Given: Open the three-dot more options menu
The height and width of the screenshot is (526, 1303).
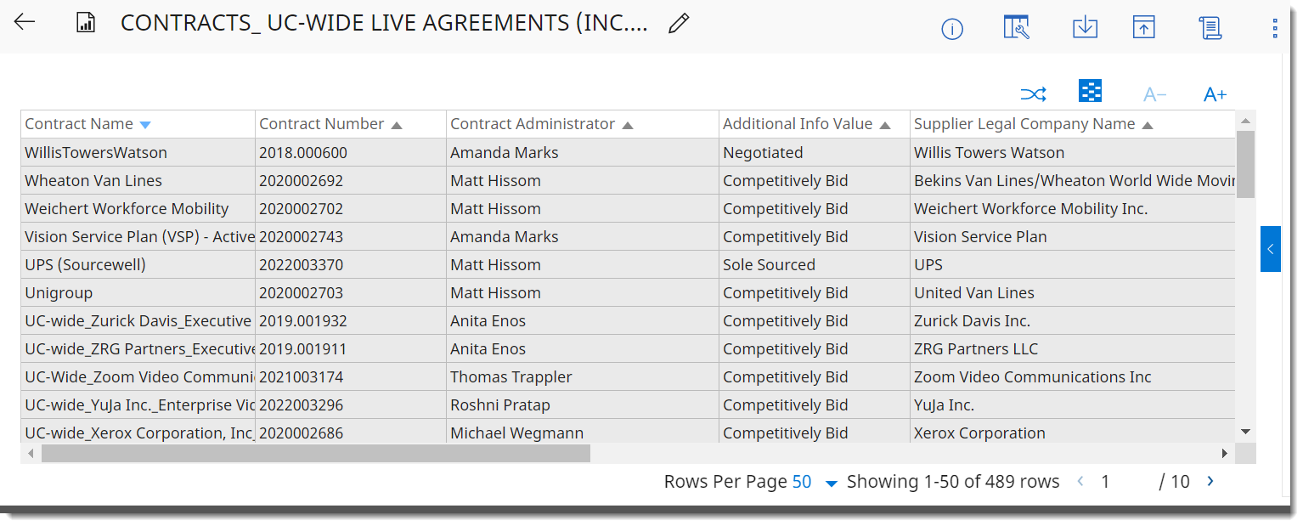Looking at the screenshot, I should click(x=1275, y=29).
